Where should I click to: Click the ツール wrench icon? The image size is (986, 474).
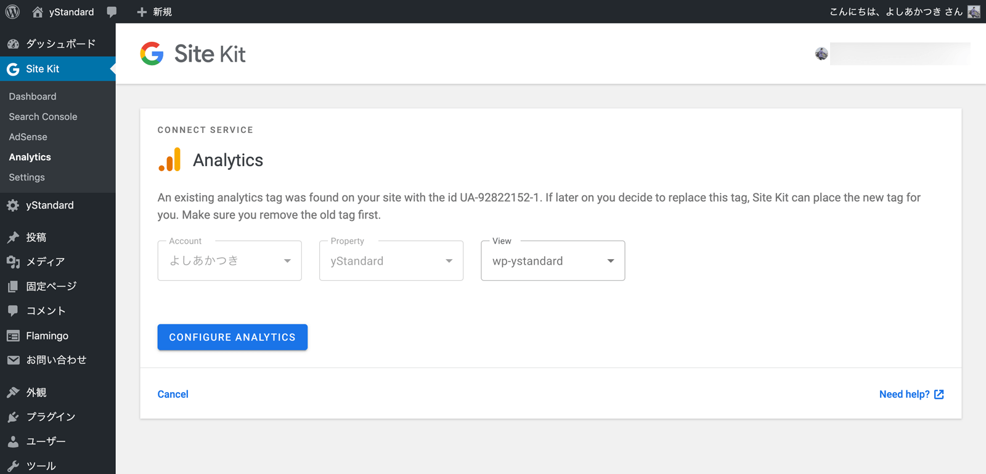click(13, 466)
